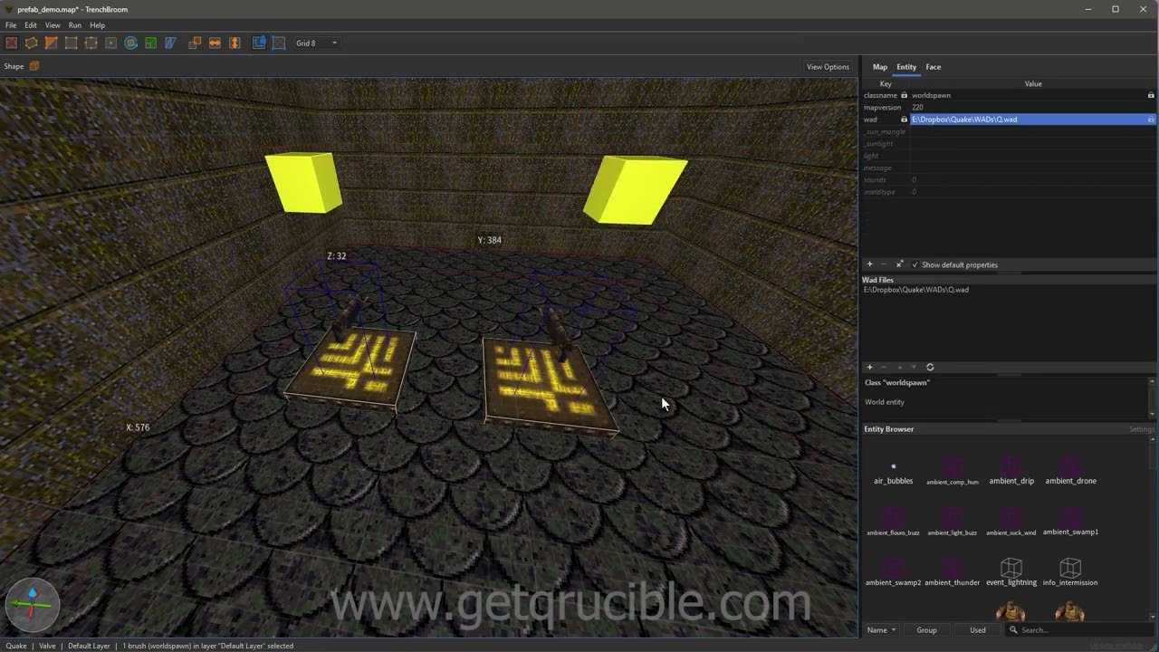Select the ambient_swamp1 entity
Screen dimensions: 1159x652
click(x=1070, y=522)
